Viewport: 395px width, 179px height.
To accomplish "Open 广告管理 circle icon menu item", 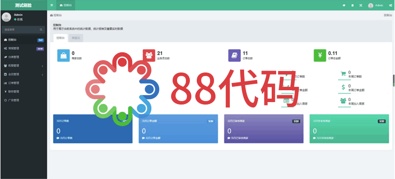I will (24, 100).
